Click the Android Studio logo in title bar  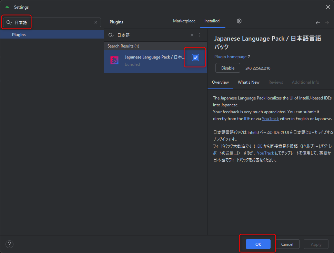(x=7, y=7)
